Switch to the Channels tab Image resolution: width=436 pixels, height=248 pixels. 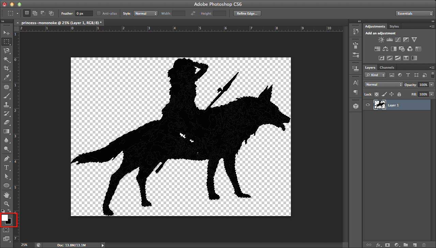[387, 67]
